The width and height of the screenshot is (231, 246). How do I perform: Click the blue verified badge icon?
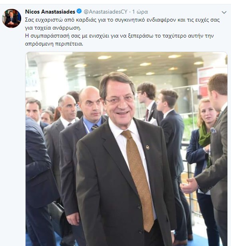point(79,11)
